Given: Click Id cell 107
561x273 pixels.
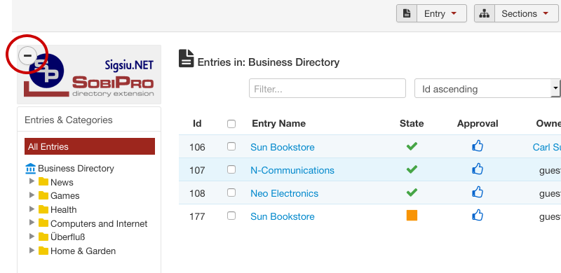Looking at the screenshot, I should click(x=197, y=170).
